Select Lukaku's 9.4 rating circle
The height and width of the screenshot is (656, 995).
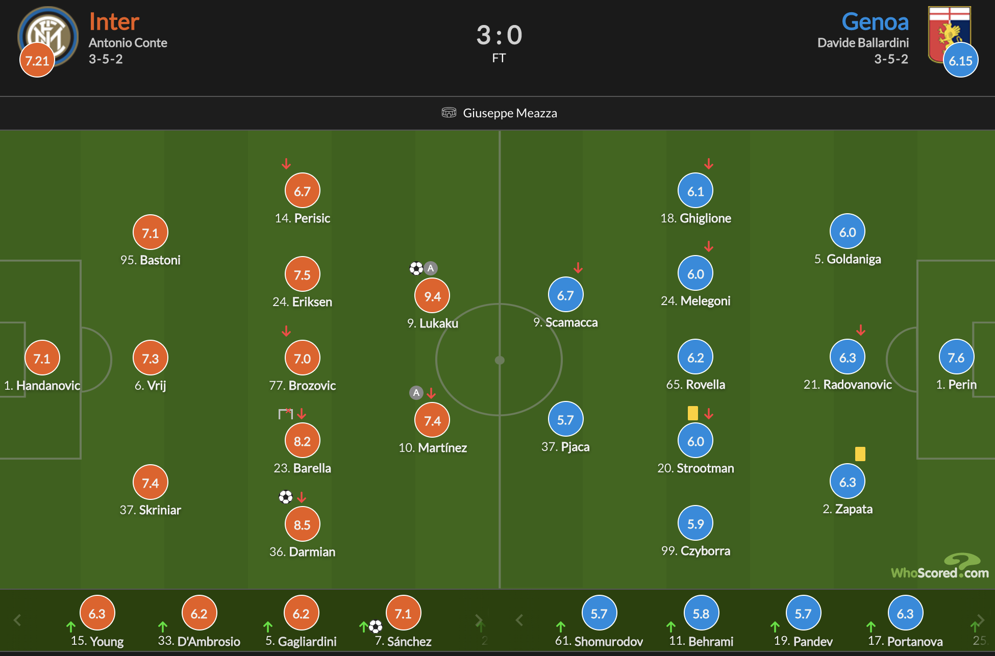tap(432, 296)
